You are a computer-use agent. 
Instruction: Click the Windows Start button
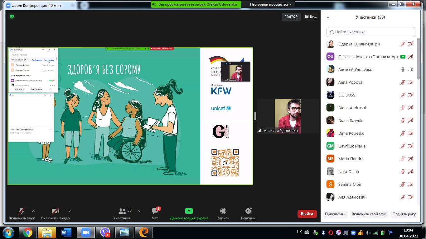8,232
